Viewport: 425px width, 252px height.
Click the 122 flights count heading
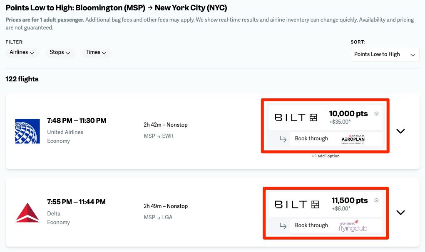coord(22,79)
